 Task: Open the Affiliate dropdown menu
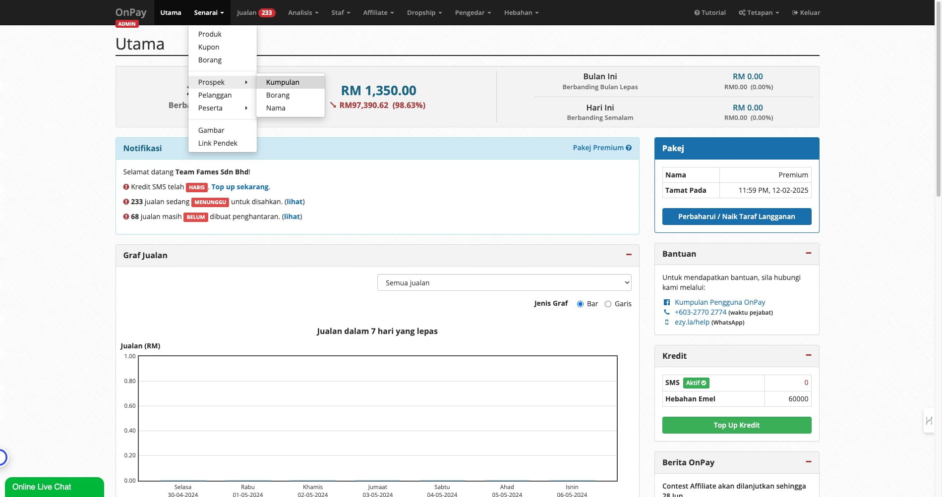point(378,12)
